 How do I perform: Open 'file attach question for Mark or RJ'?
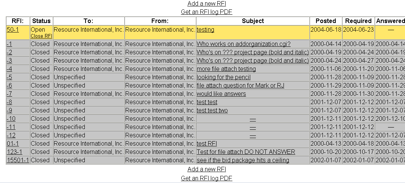(240, 85)
